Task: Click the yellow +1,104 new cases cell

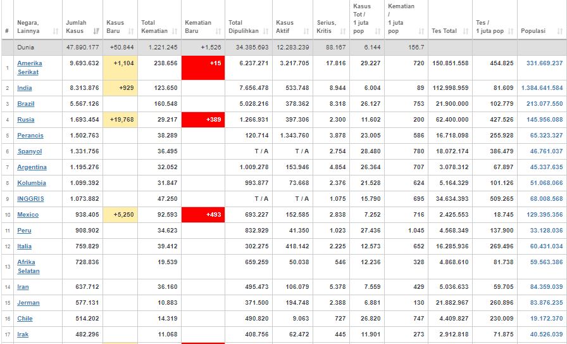Action: 120,68
